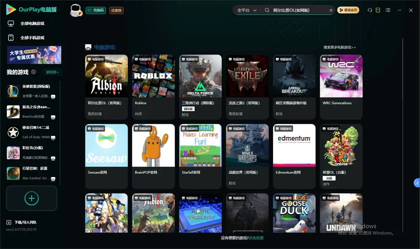This screenshot has height=249, width=420.
Task: Click the 台服 tag on 希望OL
Action: 329,178
